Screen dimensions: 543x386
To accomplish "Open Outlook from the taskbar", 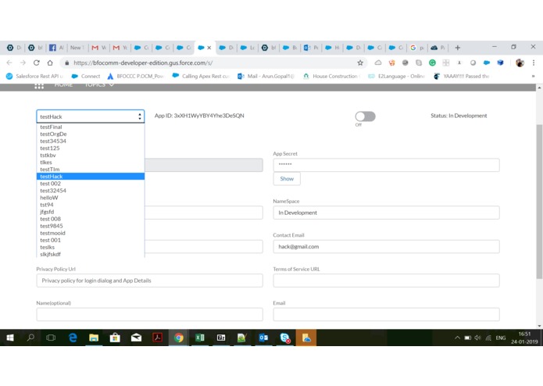I will (x=263, y=338).
